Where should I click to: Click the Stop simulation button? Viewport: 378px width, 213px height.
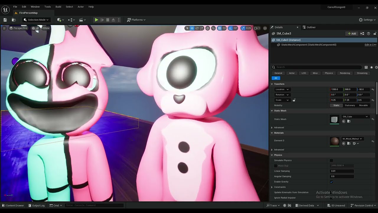[108, 20]
